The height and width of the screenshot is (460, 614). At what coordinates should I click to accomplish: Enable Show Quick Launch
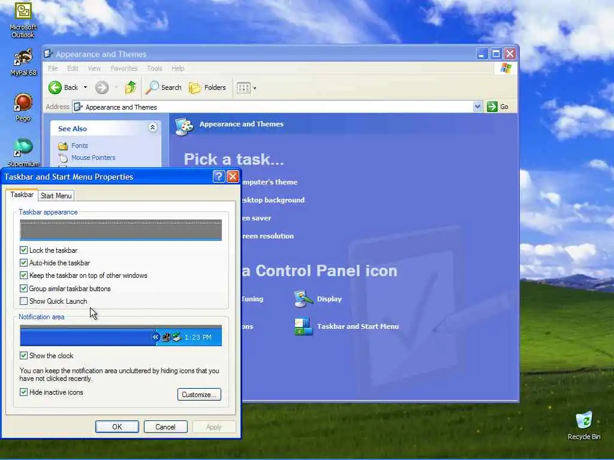pos(23,301)
